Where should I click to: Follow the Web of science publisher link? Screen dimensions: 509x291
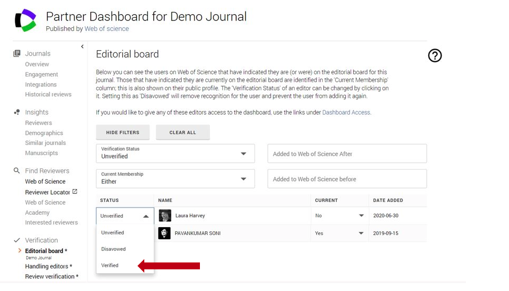[x=107, y=28]
